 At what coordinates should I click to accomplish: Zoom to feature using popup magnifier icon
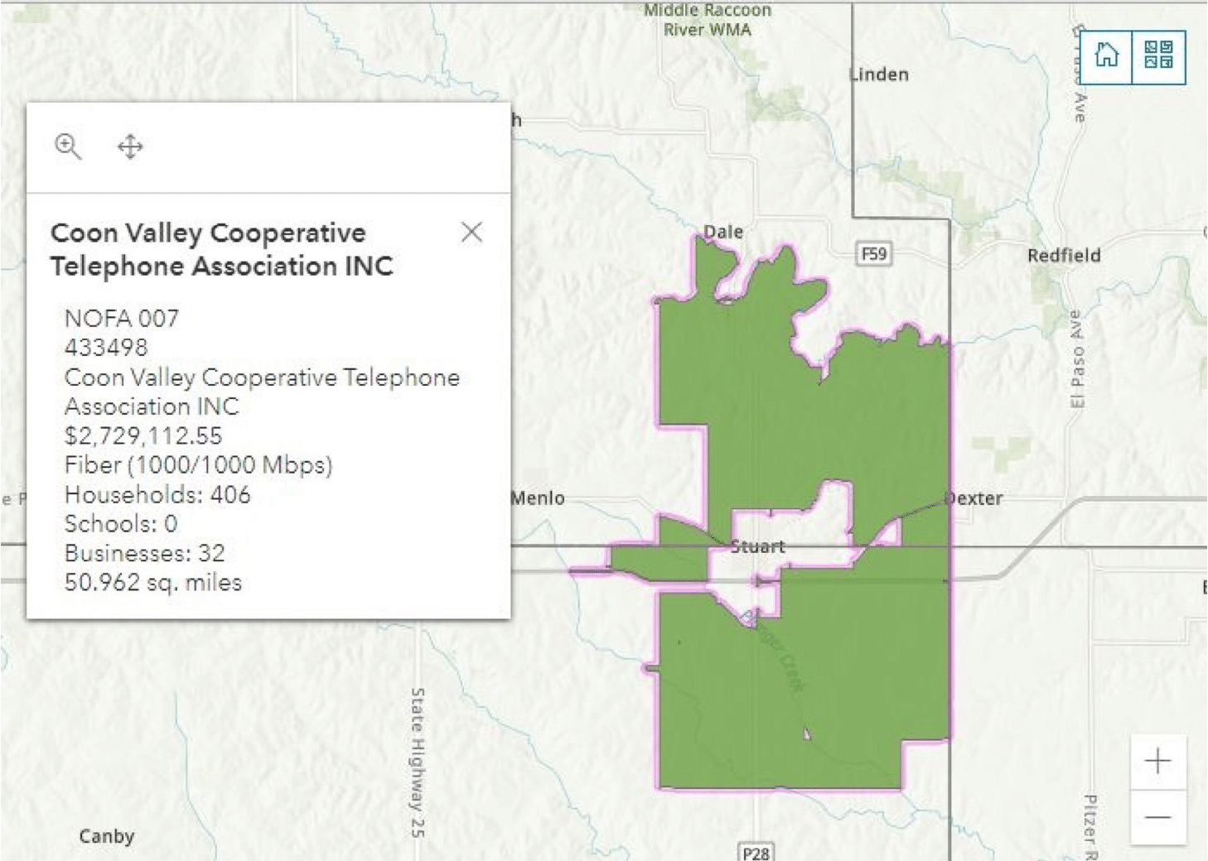tap(68, 147)
